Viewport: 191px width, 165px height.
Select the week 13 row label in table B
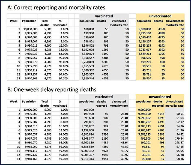click(x=18, y=159)
